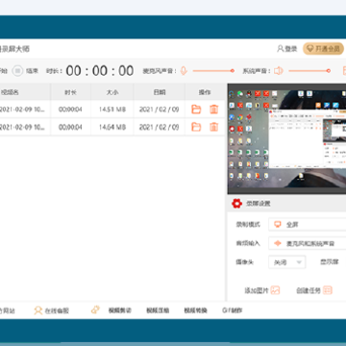Screen dimensions: 346x346
Task: Open the camera dropdown showing 关闭
Action: (x=287, y=262)
